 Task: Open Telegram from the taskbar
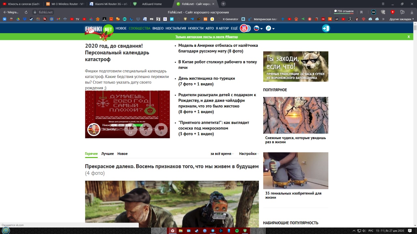213,230
